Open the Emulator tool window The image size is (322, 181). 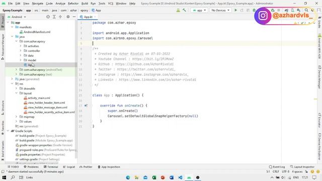319,120
